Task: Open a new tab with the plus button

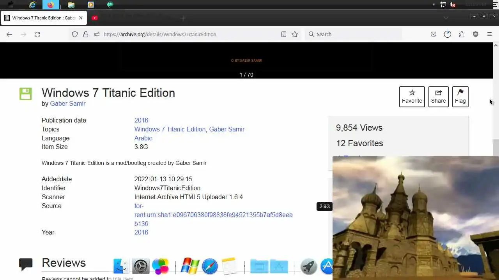Action: (183, 18)
